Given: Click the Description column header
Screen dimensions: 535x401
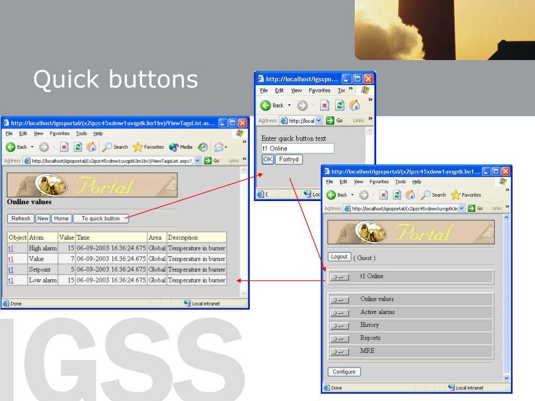Looking at the screenshot, I should (x=196, y=238).
